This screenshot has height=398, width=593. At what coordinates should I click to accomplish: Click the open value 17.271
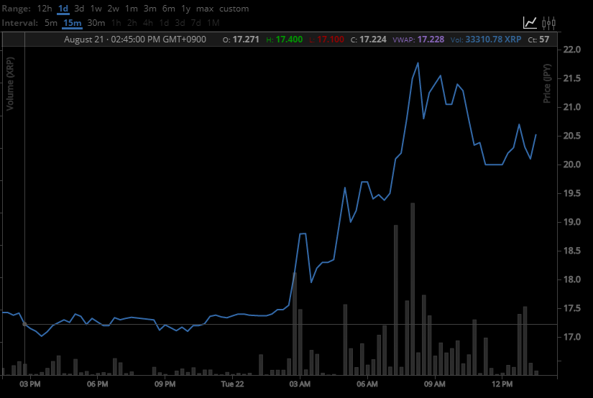pos(246,40)
